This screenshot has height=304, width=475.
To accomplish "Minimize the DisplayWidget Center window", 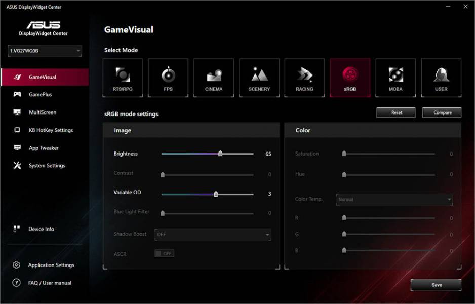I will click(448, 7).
